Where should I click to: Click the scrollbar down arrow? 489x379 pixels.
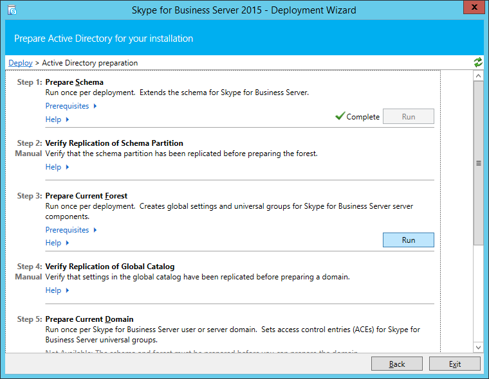pos(479,348)
